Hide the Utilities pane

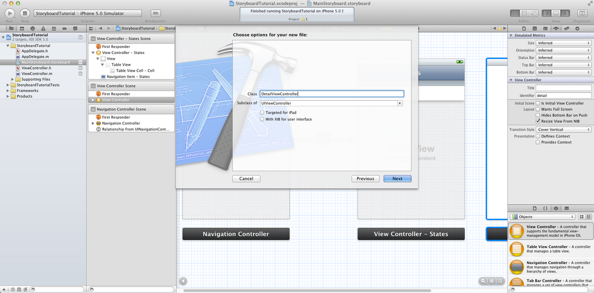coord(565,13)
